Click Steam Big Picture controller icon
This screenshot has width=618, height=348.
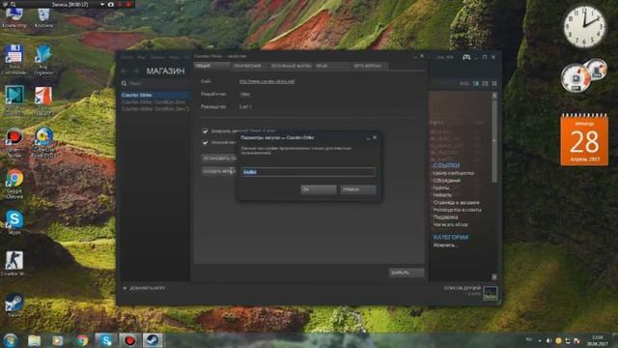pyautogui.click(x=466, y=57)
